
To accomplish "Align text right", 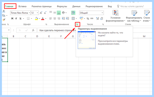I will tap(59, 19).
